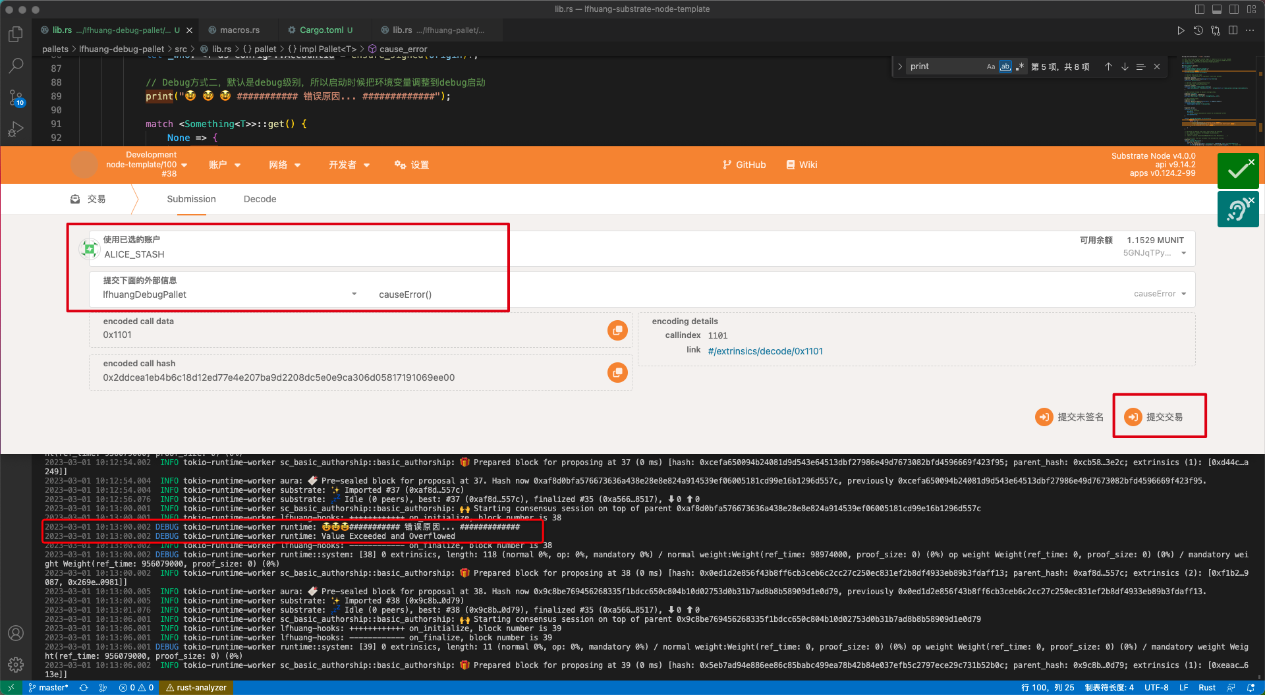
Task: Open the lfhuangDebugPallet pallet dropdown
Action: pyautogui.click(x=354, y=294)
